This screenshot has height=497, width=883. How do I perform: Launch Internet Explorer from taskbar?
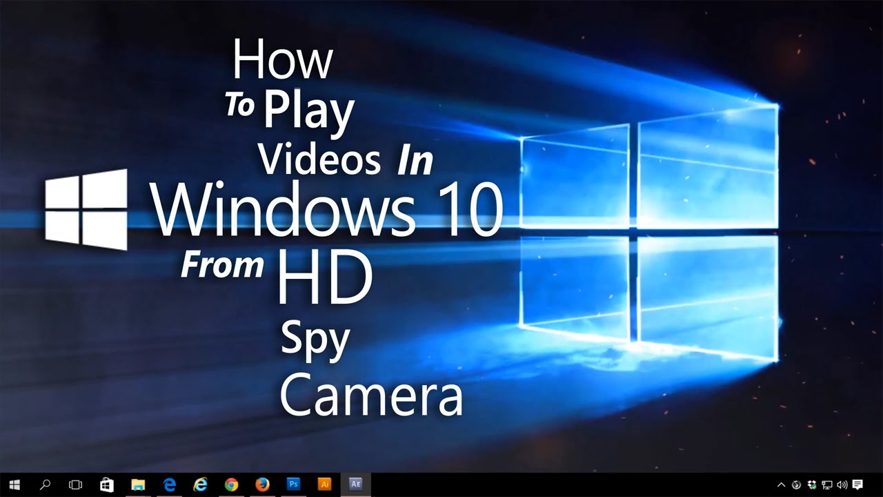pos(201,485)
